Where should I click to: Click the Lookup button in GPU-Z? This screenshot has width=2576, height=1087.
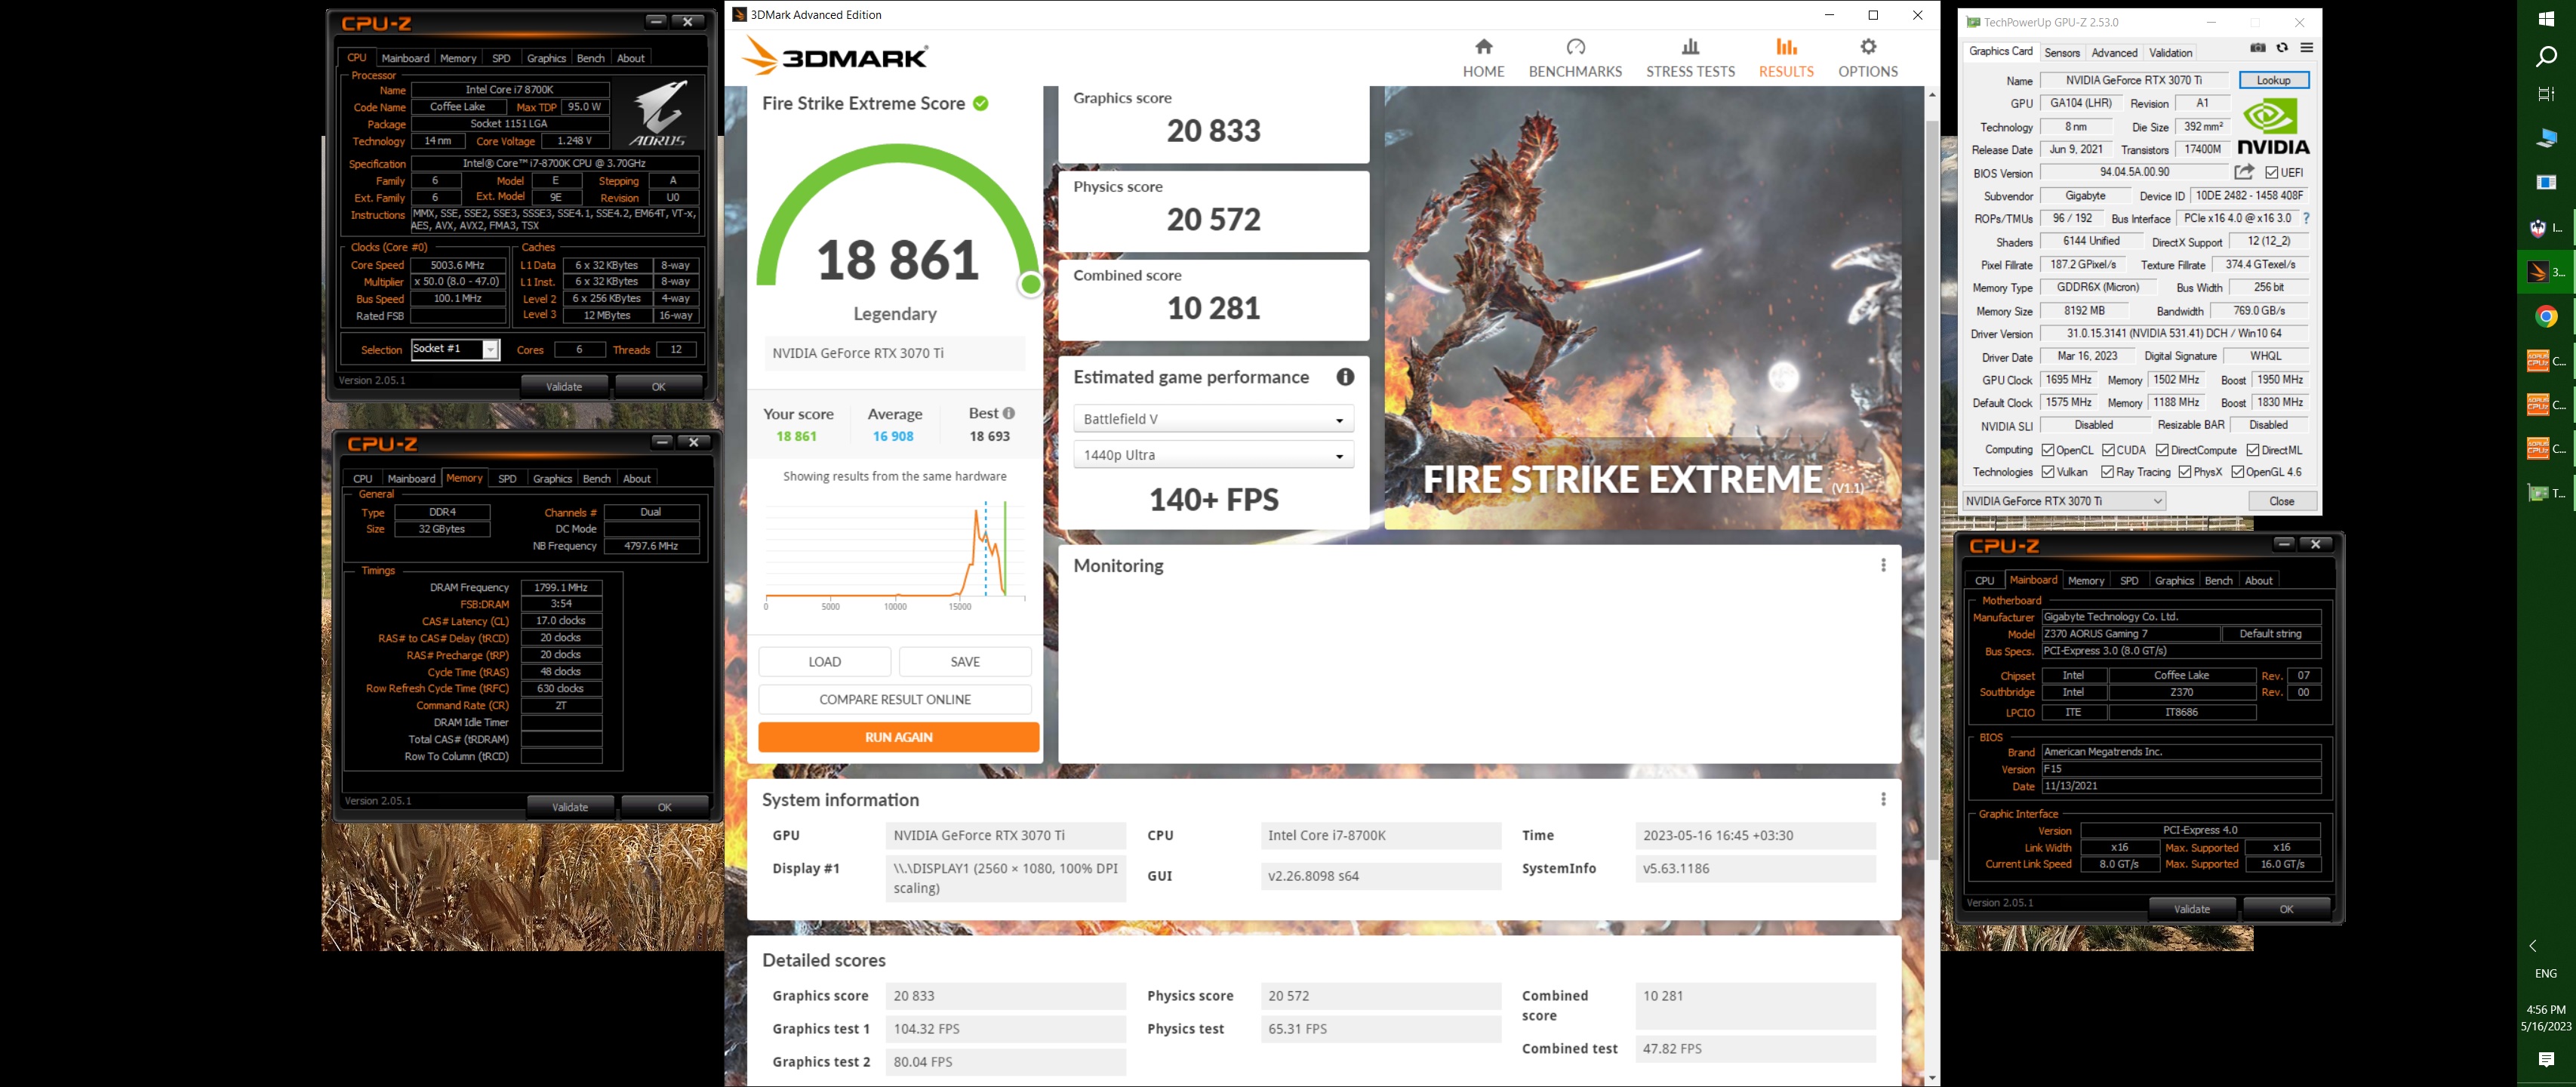point(2273,80)
